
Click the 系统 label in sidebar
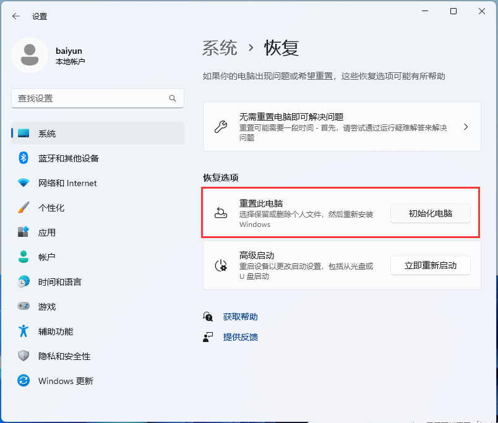pyautogui.click(x=46, y=134)
